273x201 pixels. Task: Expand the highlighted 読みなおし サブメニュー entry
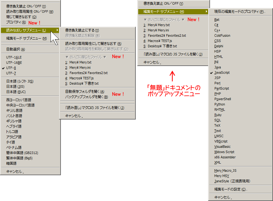pos(26,30)
